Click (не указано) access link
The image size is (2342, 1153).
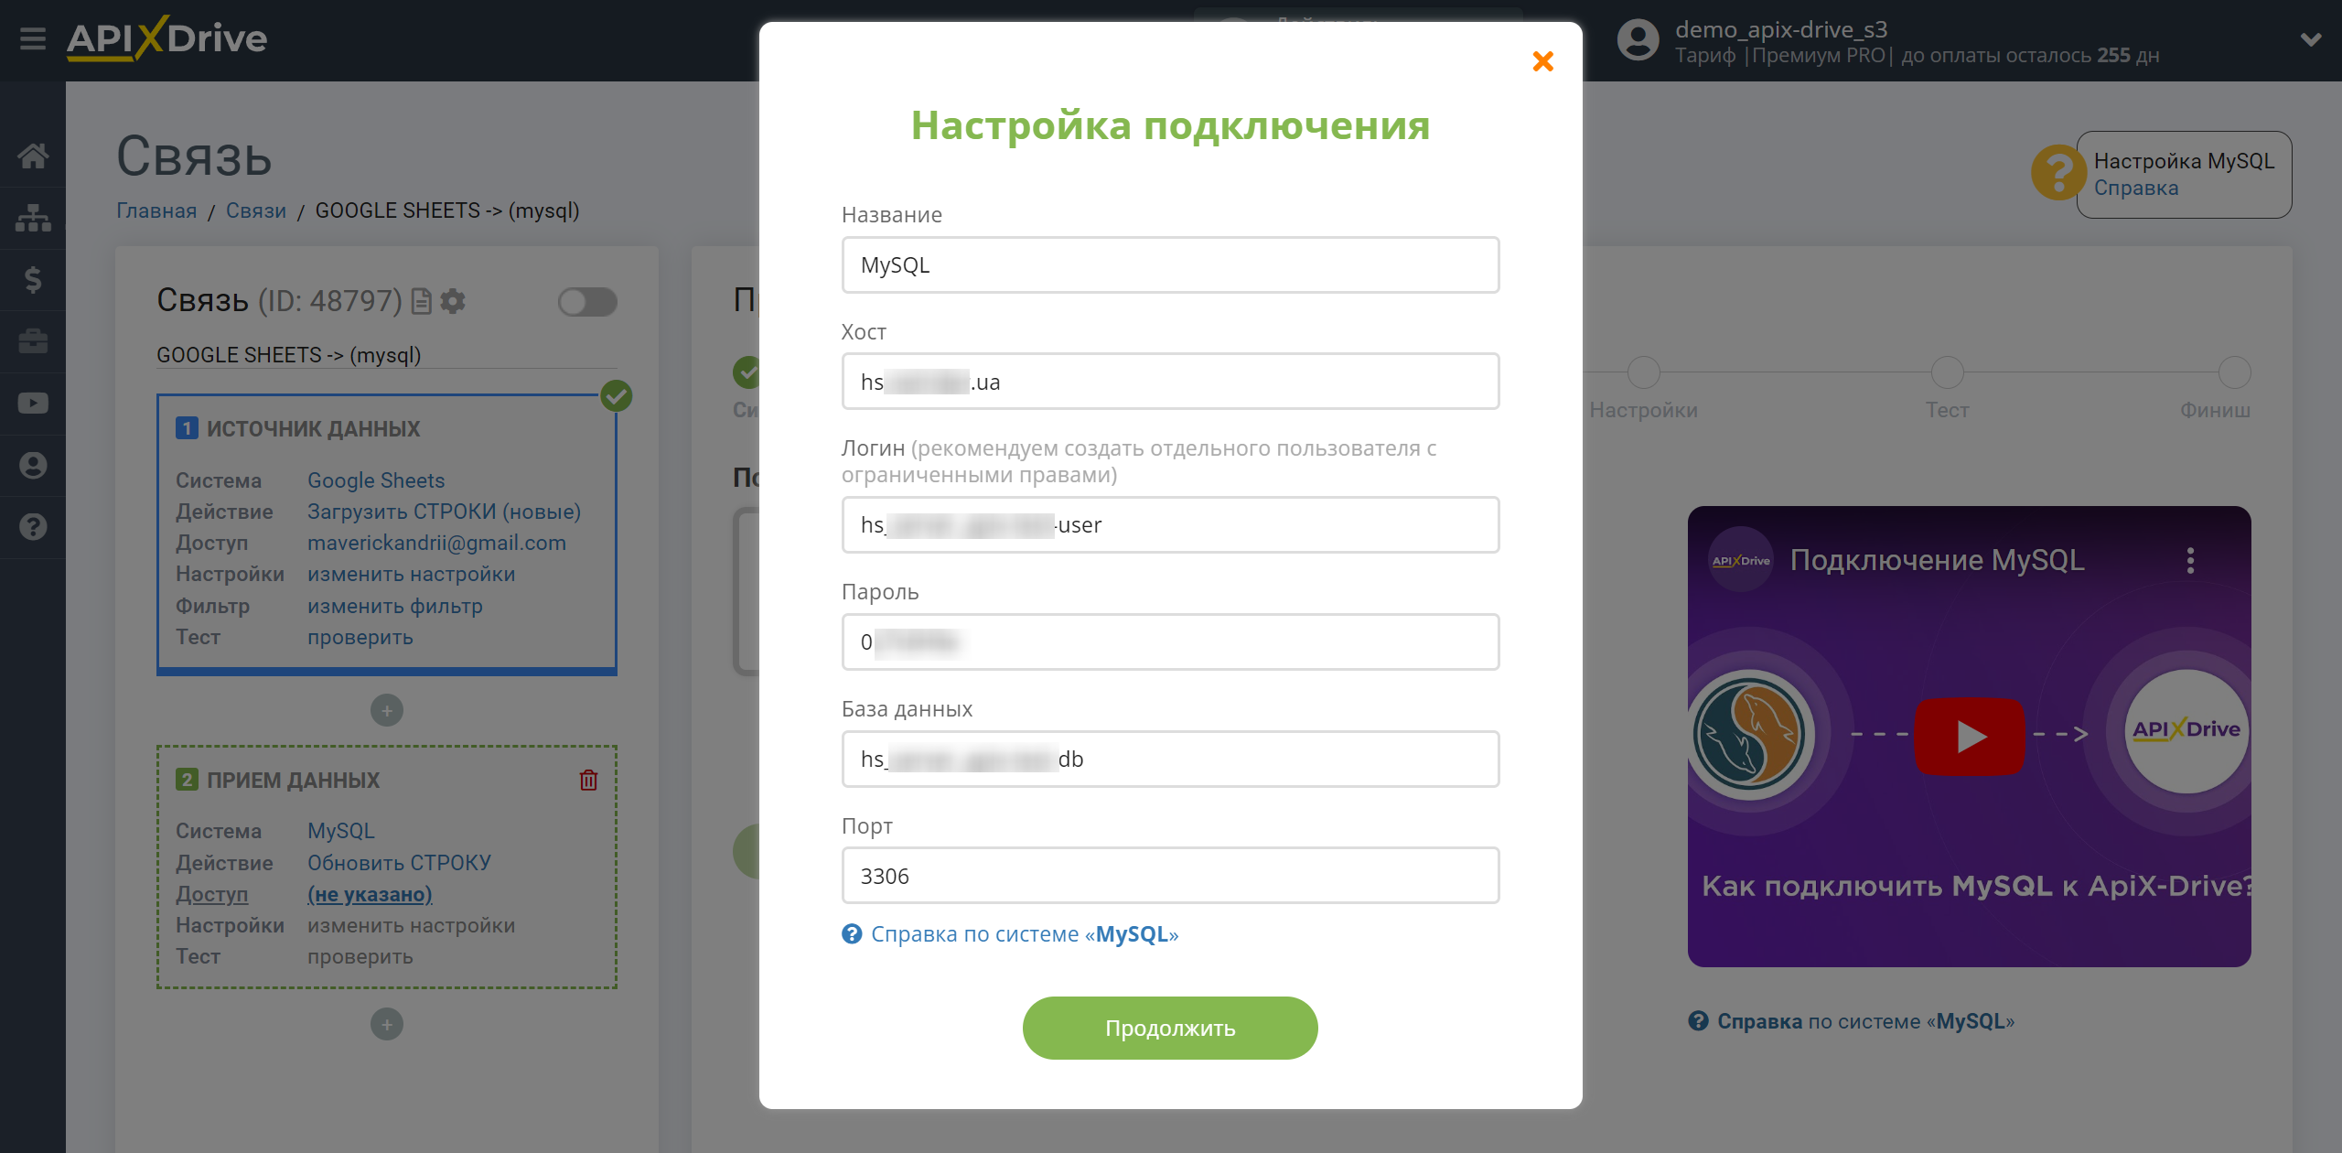click(370, 894)
